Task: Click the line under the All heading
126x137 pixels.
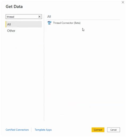Action: point(83,20)
